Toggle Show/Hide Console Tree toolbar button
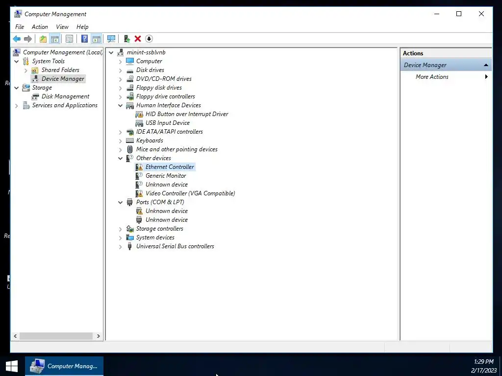 [55, 39]
